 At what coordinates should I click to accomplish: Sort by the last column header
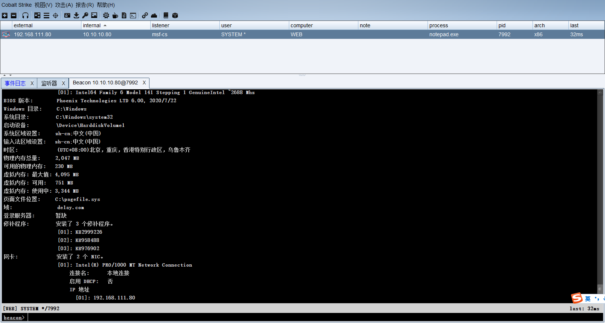click(586, 25)
